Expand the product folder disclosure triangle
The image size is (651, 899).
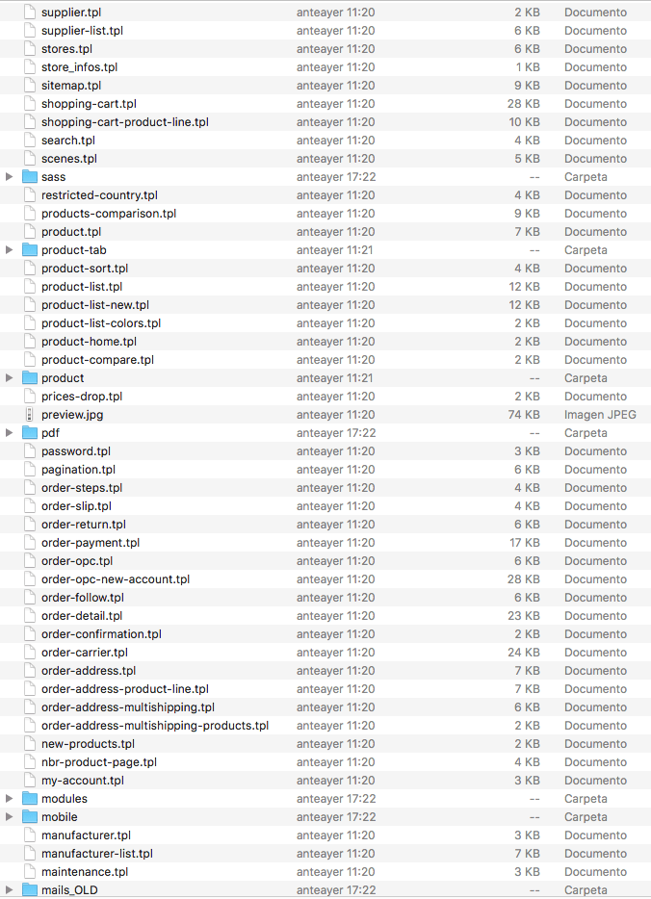pyautogui.click(x=10, y=378)
